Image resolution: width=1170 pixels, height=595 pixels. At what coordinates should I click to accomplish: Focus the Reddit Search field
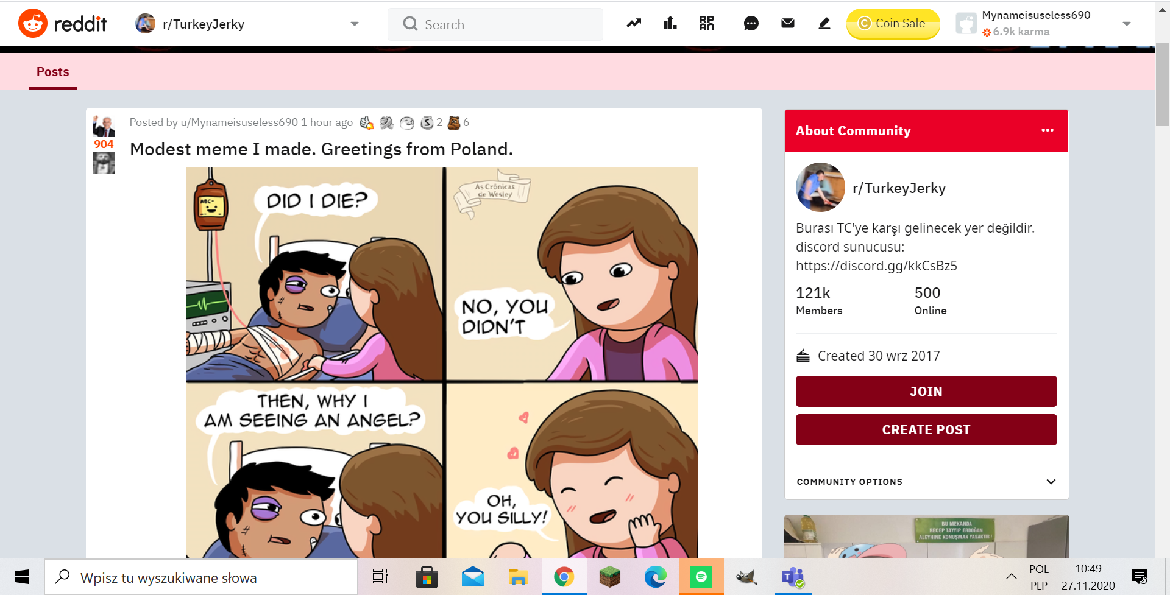495,24
